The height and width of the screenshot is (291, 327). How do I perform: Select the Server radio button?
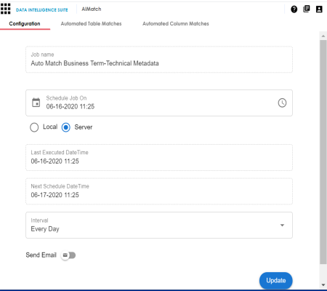click(66, 127)
